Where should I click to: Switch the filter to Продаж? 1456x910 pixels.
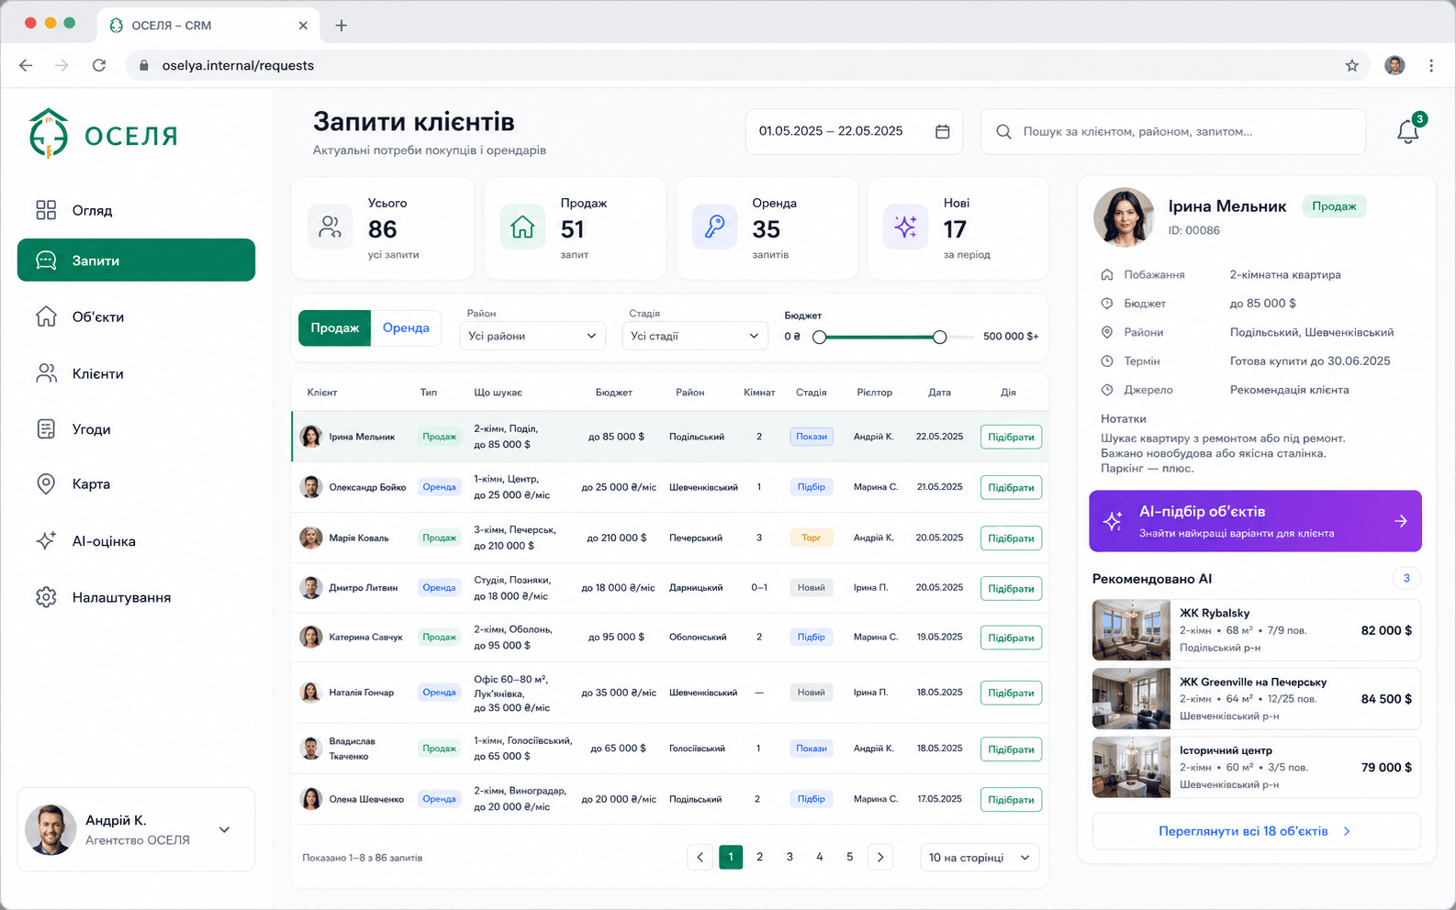(334, 327)
